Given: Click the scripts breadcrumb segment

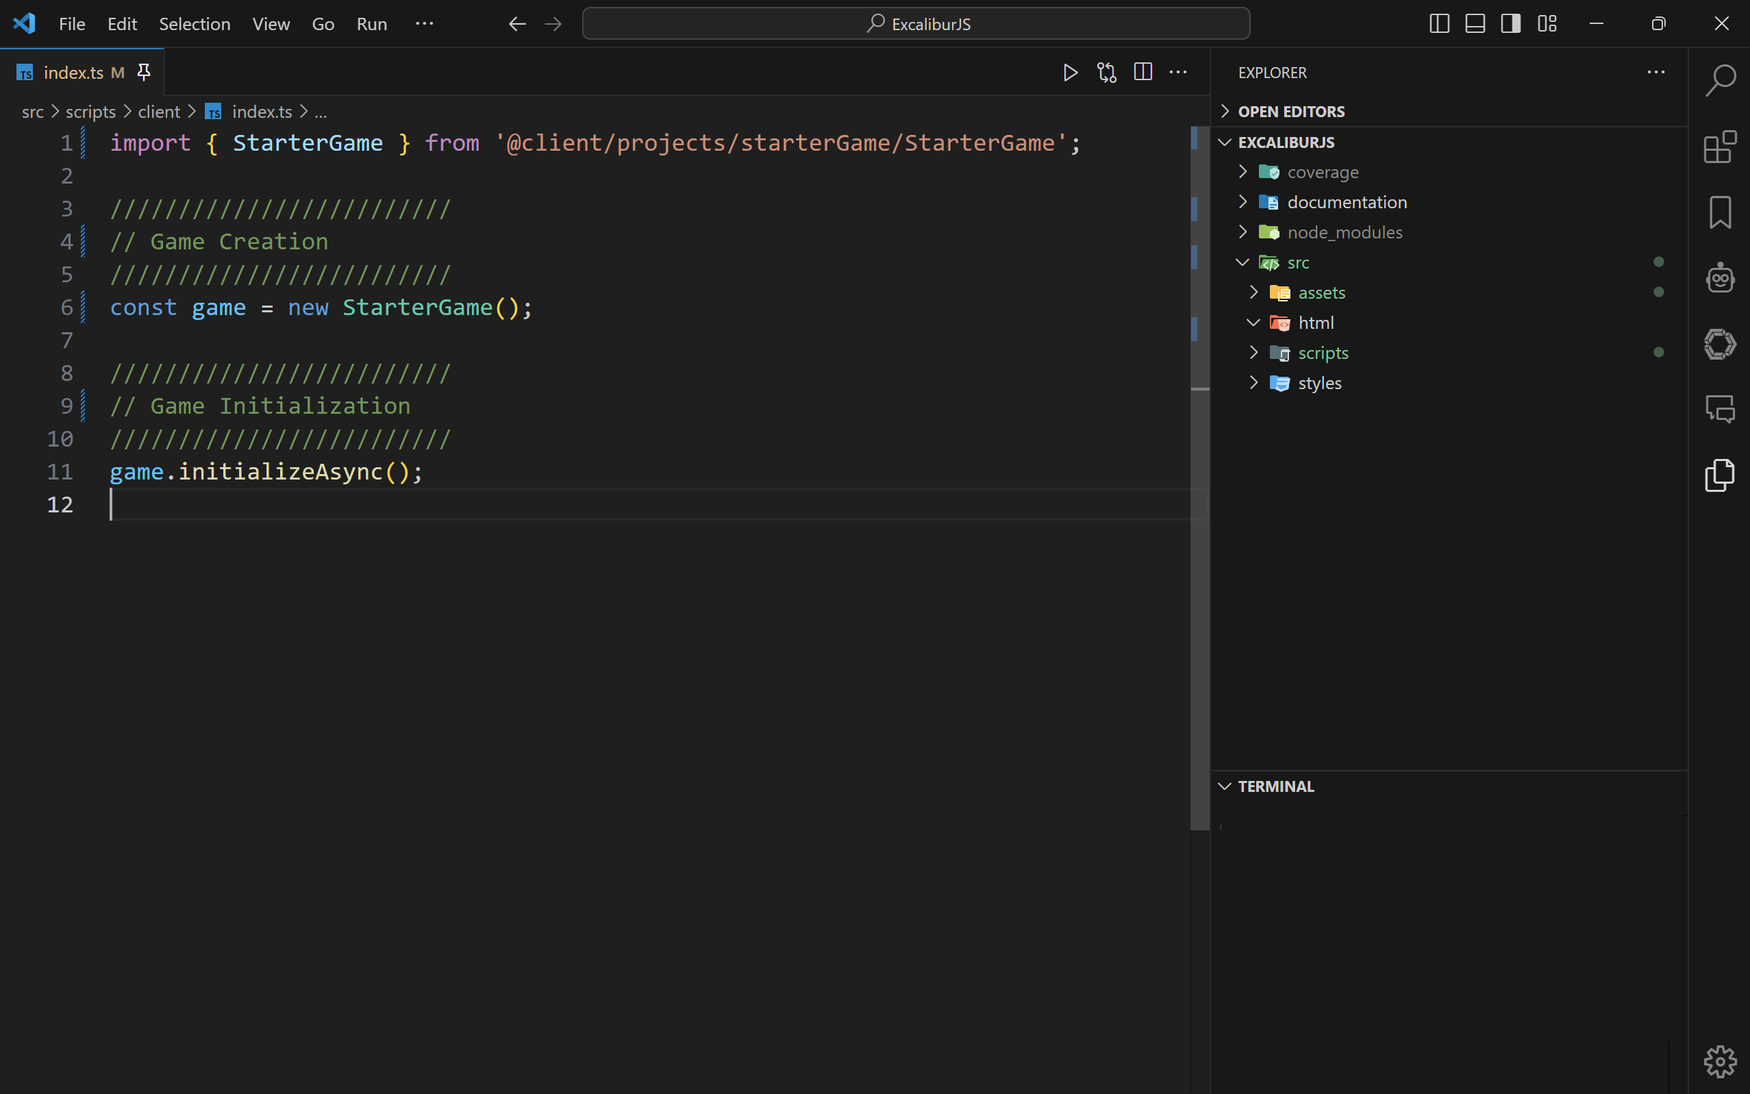Looking at the screenshot, I should (90, 112).
